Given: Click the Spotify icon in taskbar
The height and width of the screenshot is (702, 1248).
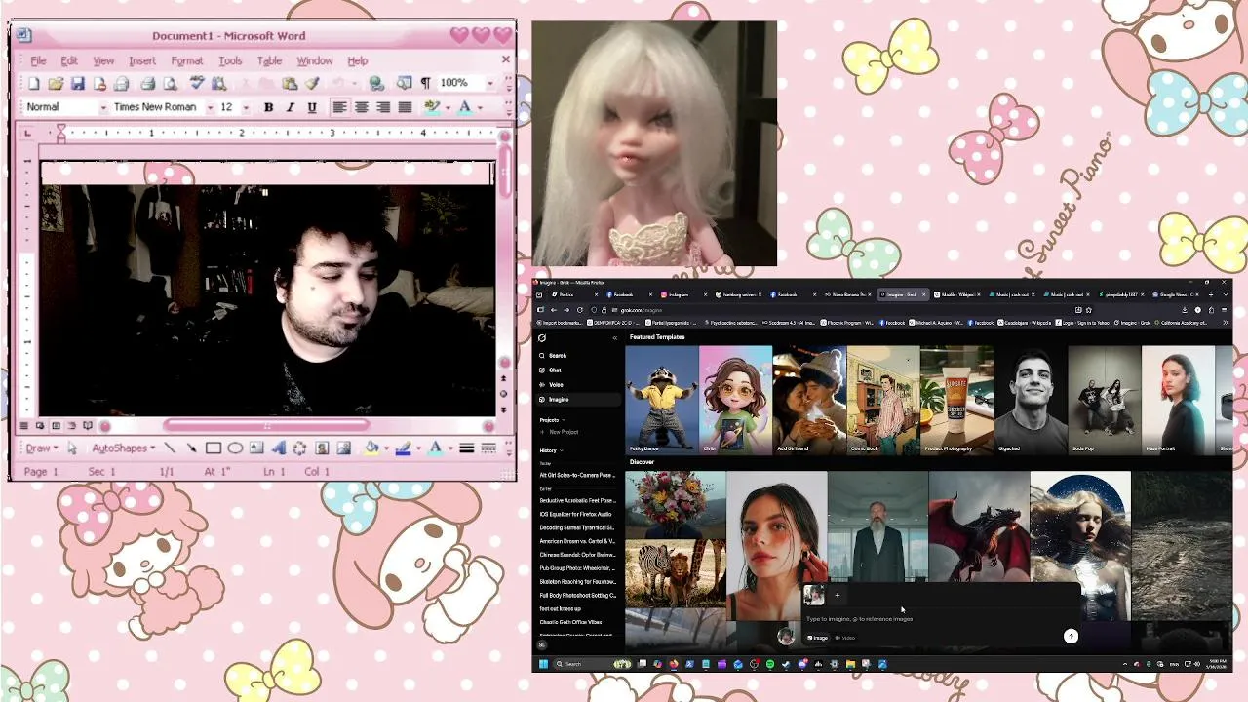Looking at the screenshot, I should pos(770,664).
